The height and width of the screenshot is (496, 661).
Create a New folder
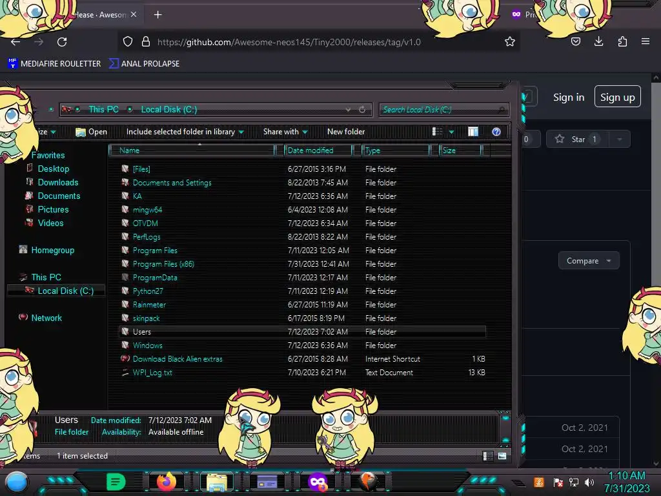point(346,132)
